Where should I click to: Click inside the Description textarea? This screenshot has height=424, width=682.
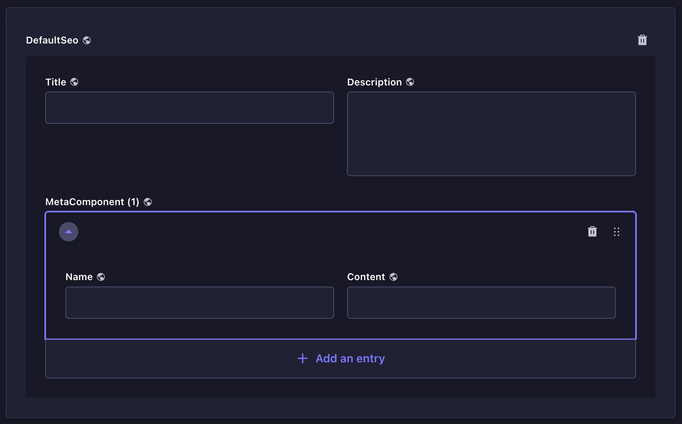[491, 134]
